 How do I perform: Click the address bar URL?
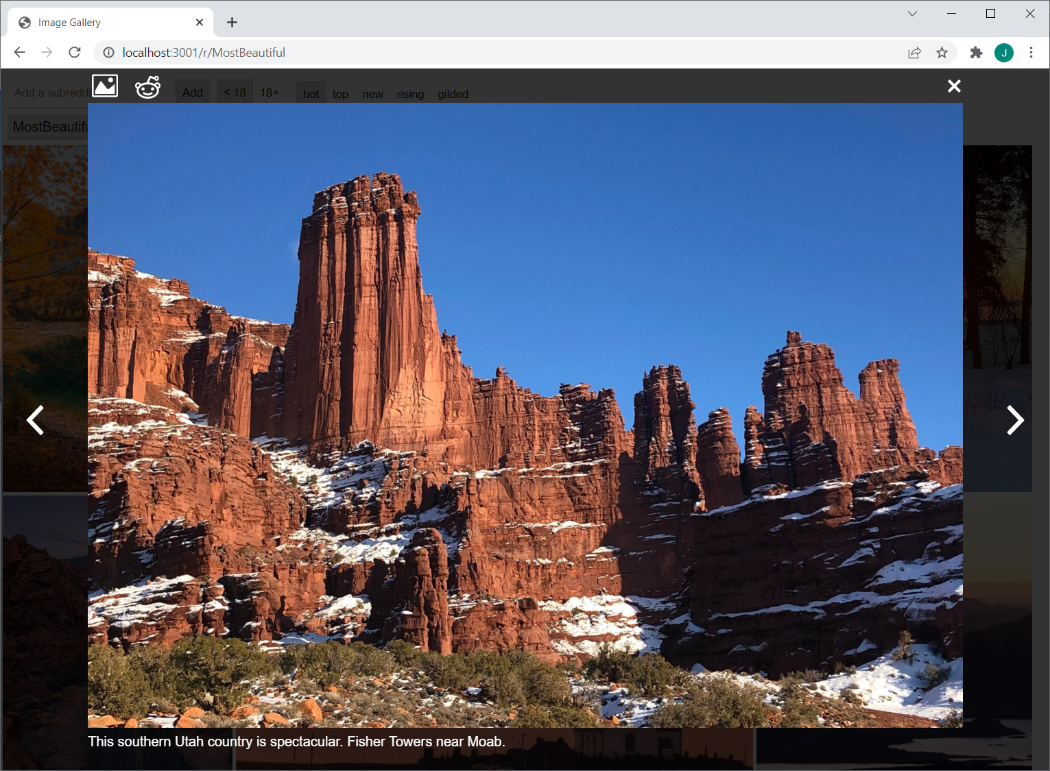(x=204, y=53)
